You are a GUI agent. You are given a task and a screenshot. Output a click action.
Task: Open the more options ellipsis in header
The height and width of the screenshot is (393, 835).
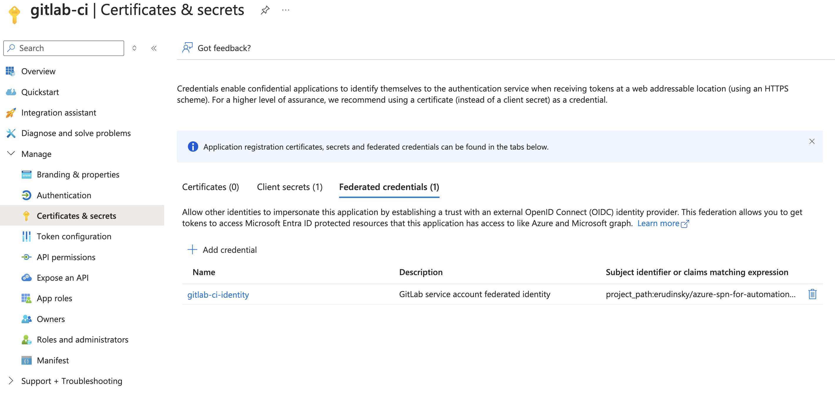click(x=286, y=10)
